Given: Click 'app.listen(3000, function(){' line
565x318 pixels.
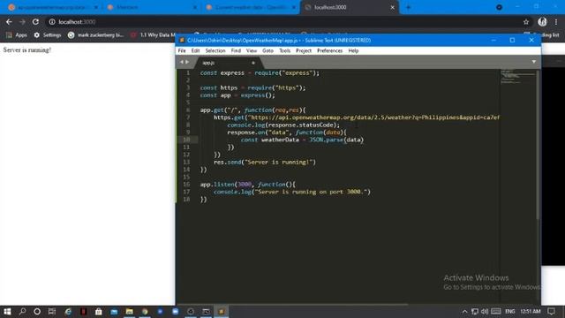Looking at the screenshot, I should click(x=248, y=185).
